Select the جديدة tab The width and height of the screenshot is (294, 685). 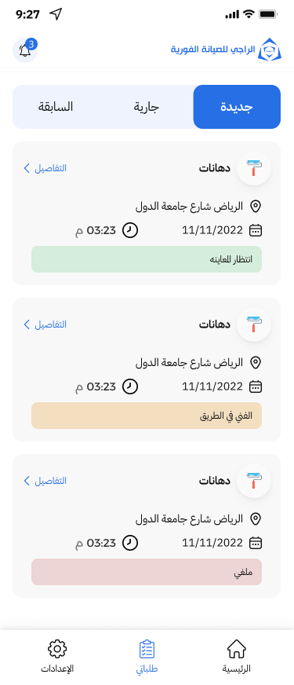[x=237, y=107]
